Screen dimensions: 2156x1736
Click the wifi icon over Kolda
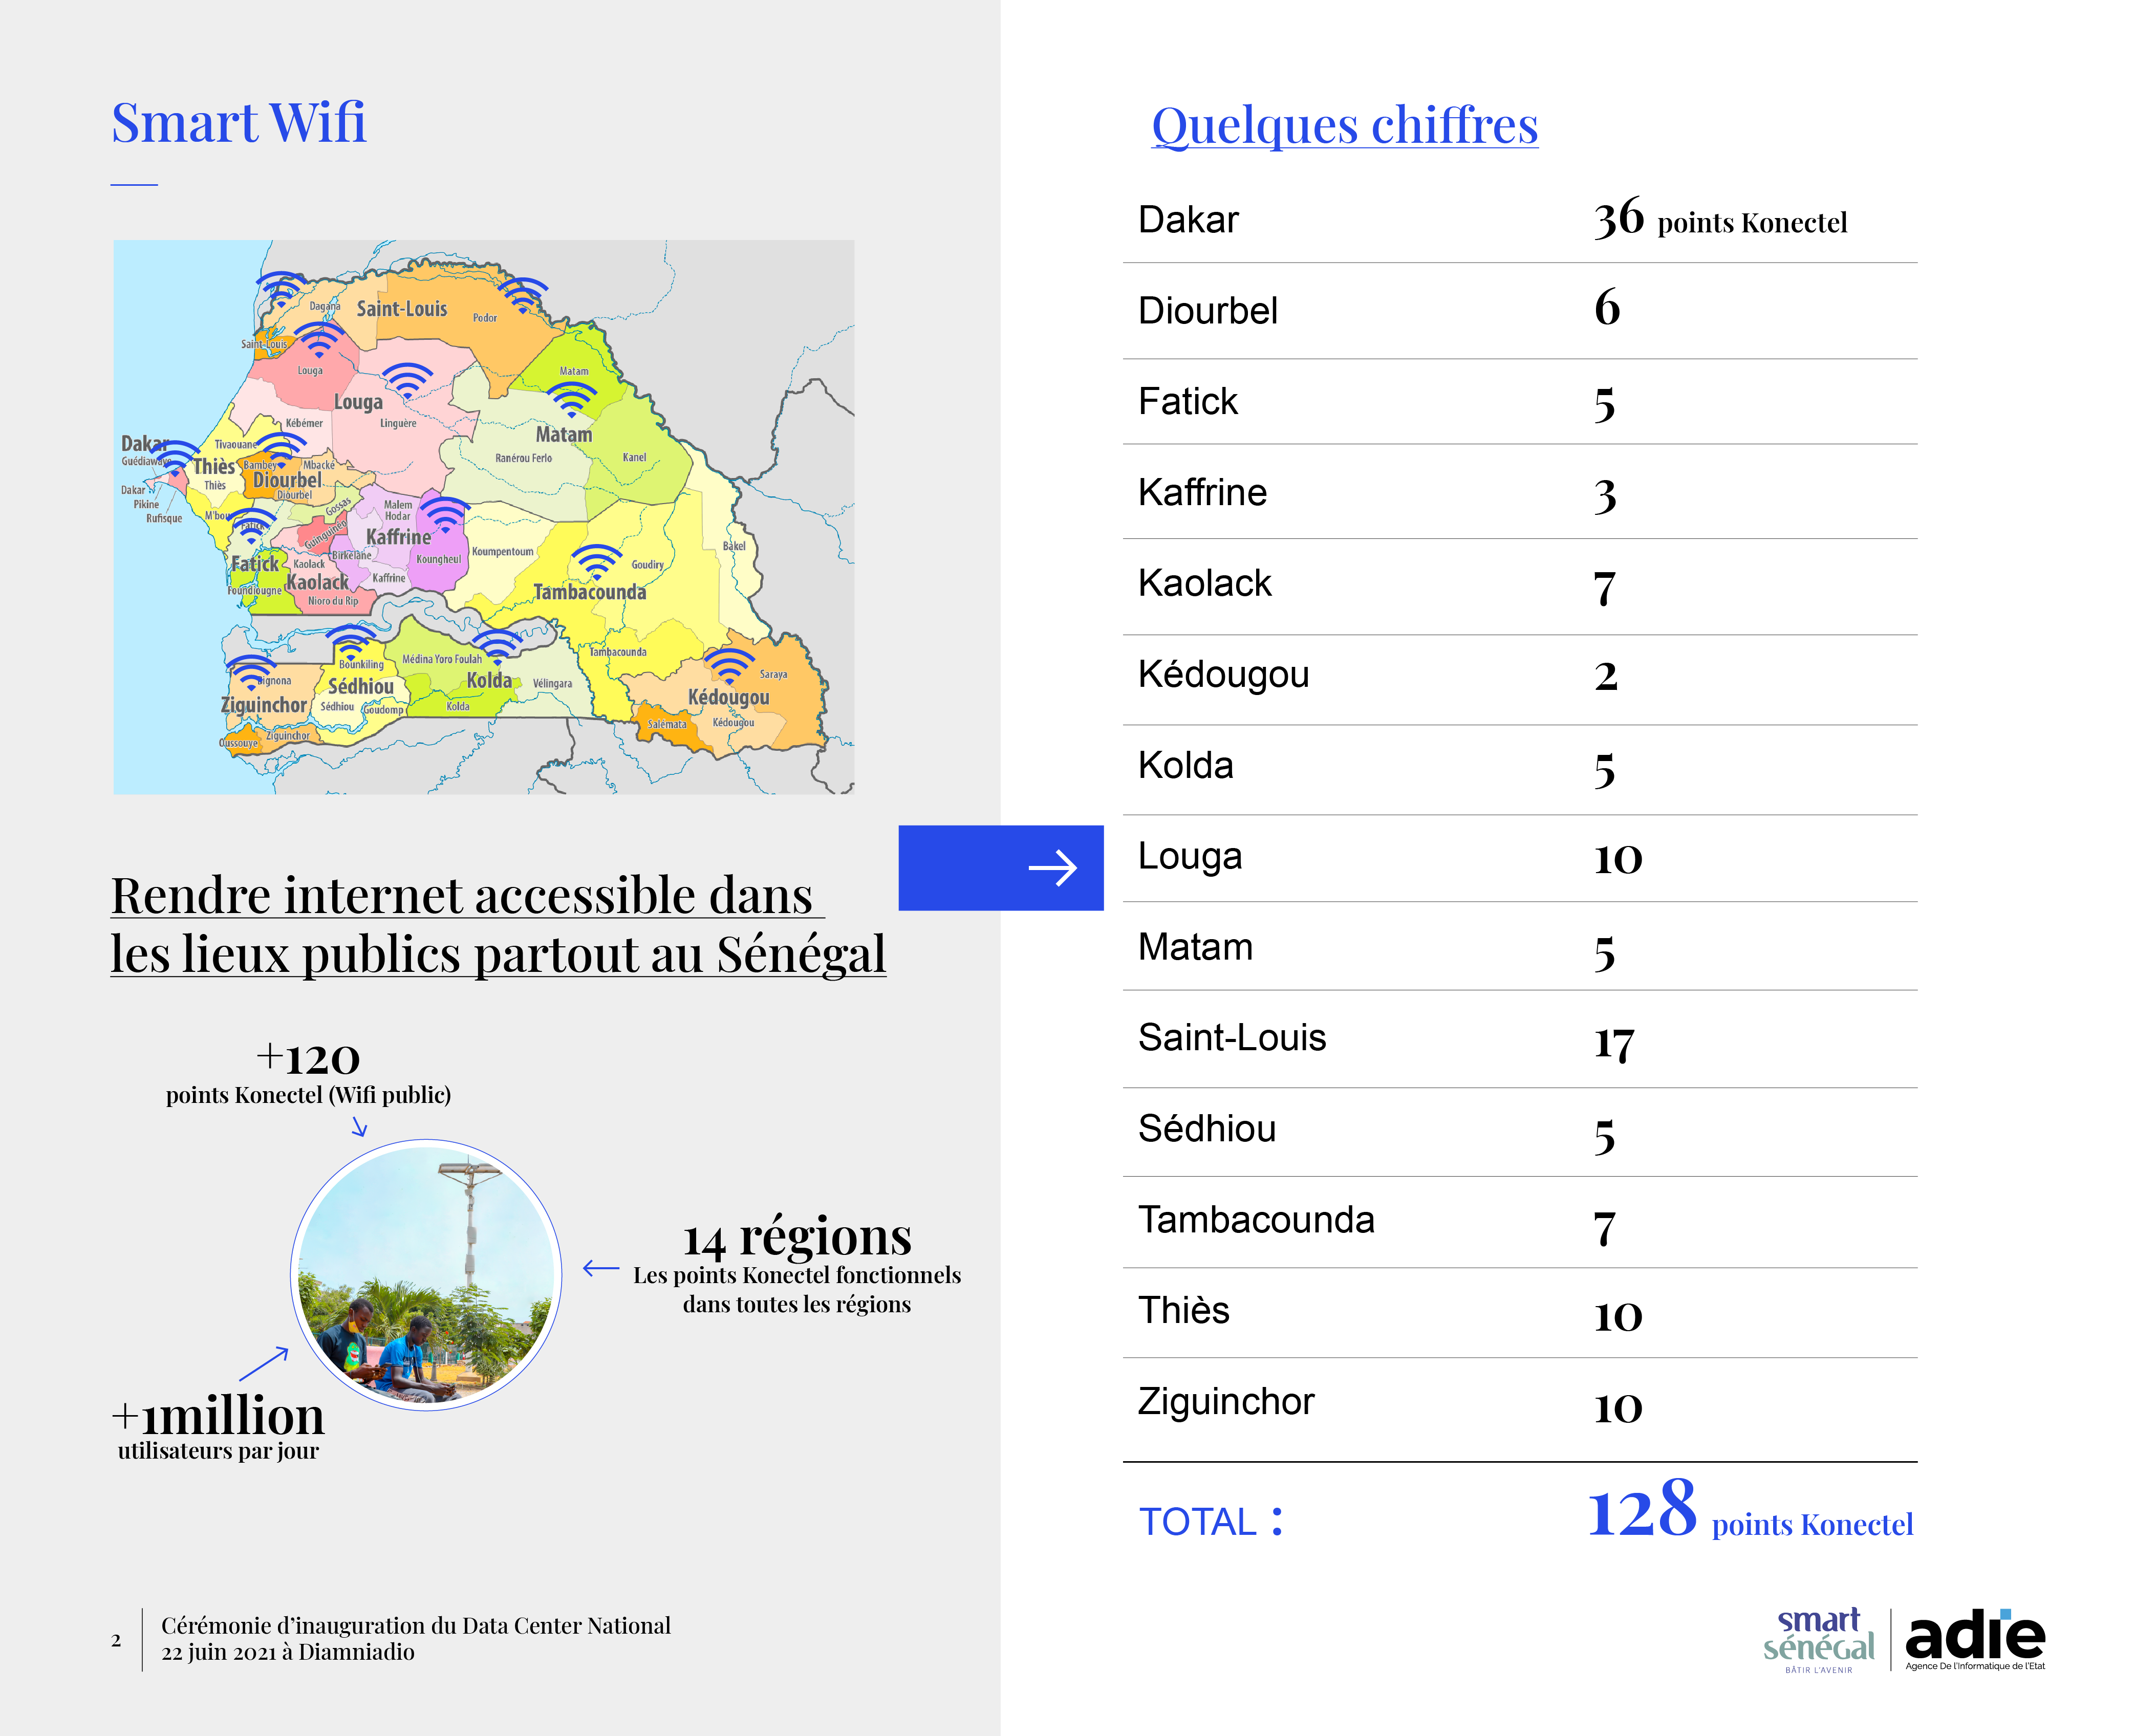[x=496, y=645]
